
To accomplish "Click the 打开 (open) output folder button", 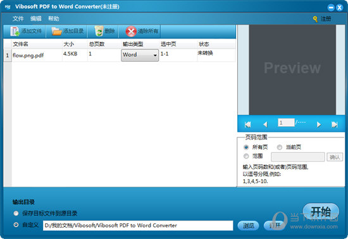I will [275, 226].
